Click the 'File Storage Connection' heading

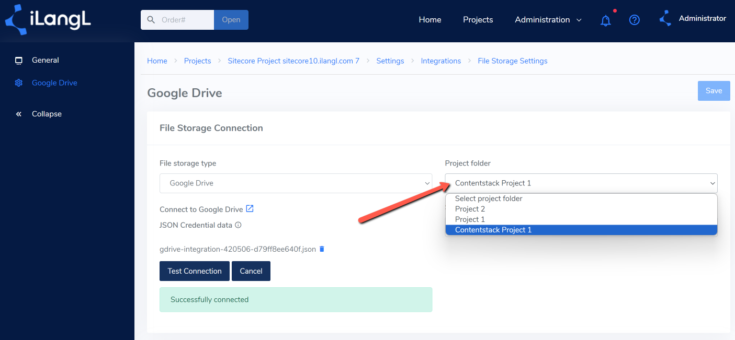point(211,128)
